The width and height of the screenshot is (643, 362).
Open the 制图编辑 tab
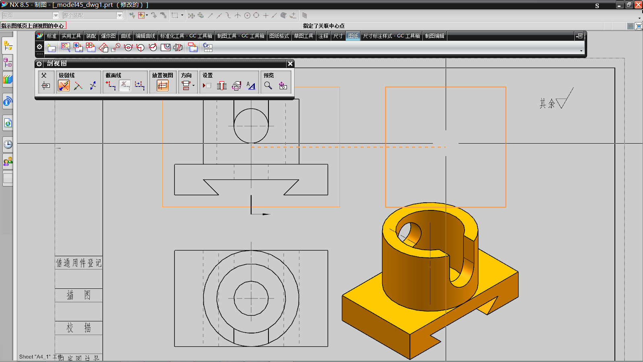pyautogui.click(x=434, y=36)
